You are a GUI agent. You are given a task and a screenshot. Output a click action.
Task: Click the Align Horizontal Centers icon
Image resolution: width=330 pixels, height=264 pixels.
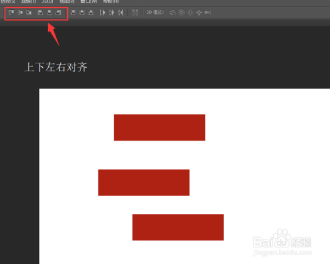tap(49, 13)
